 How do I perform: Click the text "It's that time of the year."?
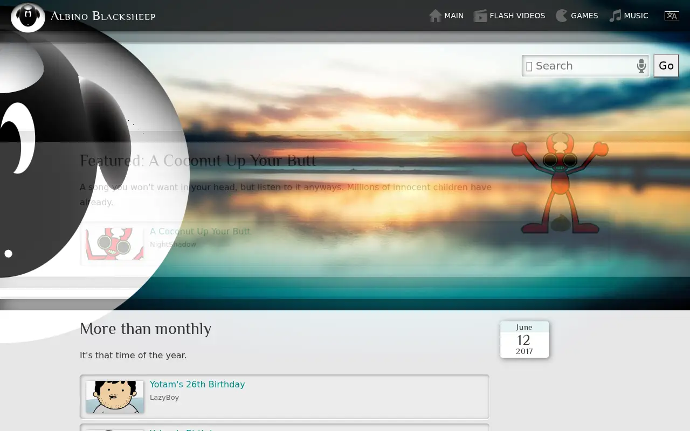point(133,356)
